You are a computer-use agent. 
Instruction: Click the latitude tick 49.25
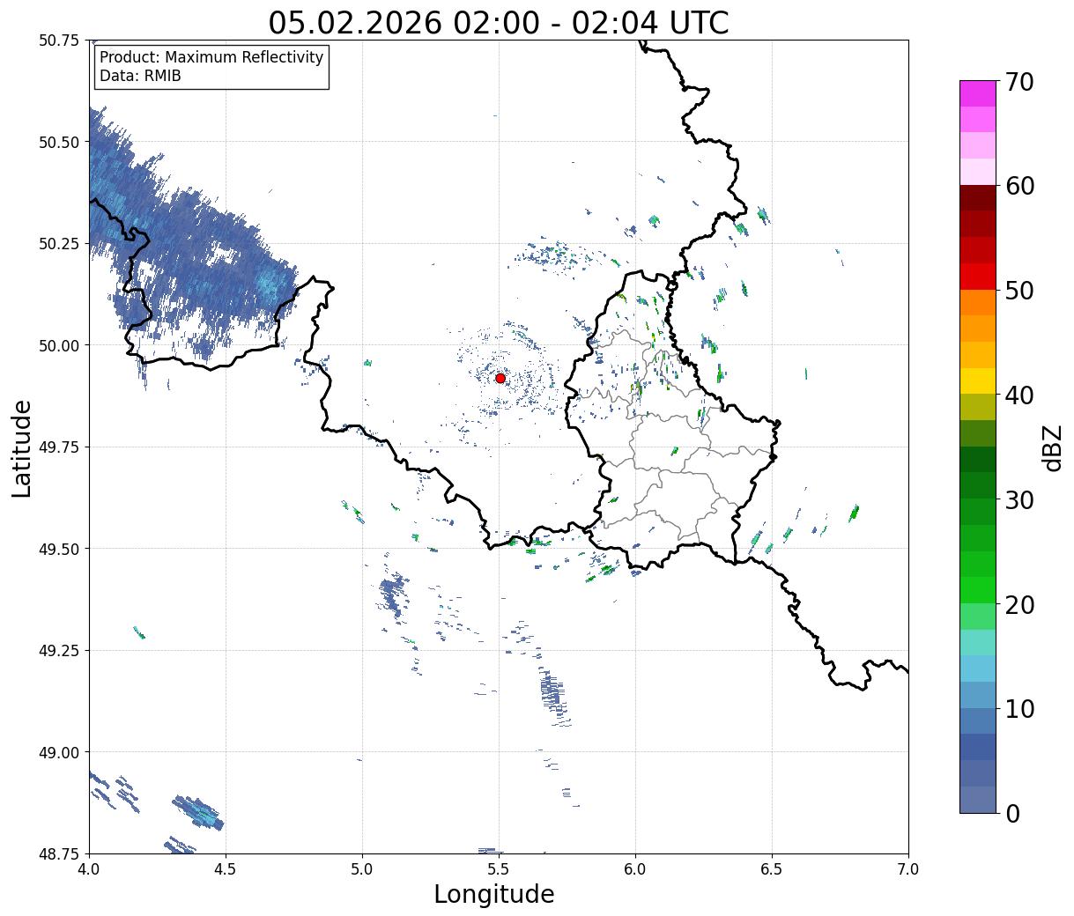pyautogui.click(x=59, y=651)
